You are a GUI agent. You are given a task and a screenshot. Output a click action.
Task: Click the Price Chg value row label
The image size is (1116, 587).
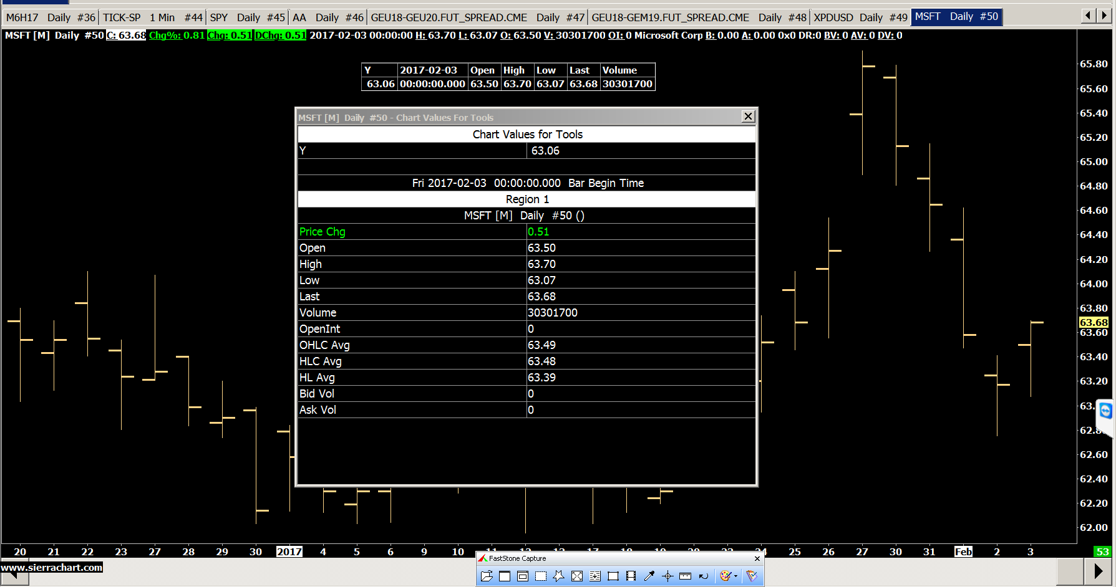click(x=323, y=232)
